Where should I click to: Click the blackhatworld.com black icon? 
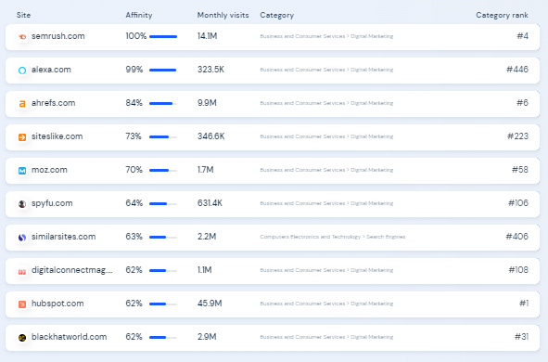coord(22,338)
